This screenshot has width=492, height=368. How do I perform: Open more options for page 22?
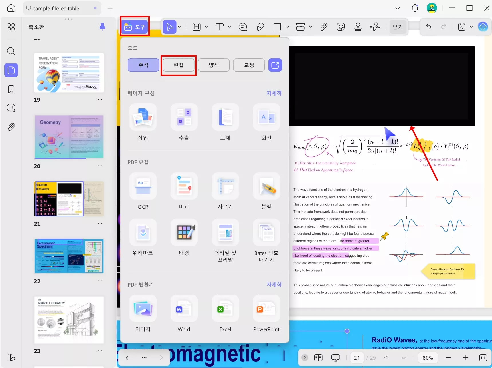(100, 281)
